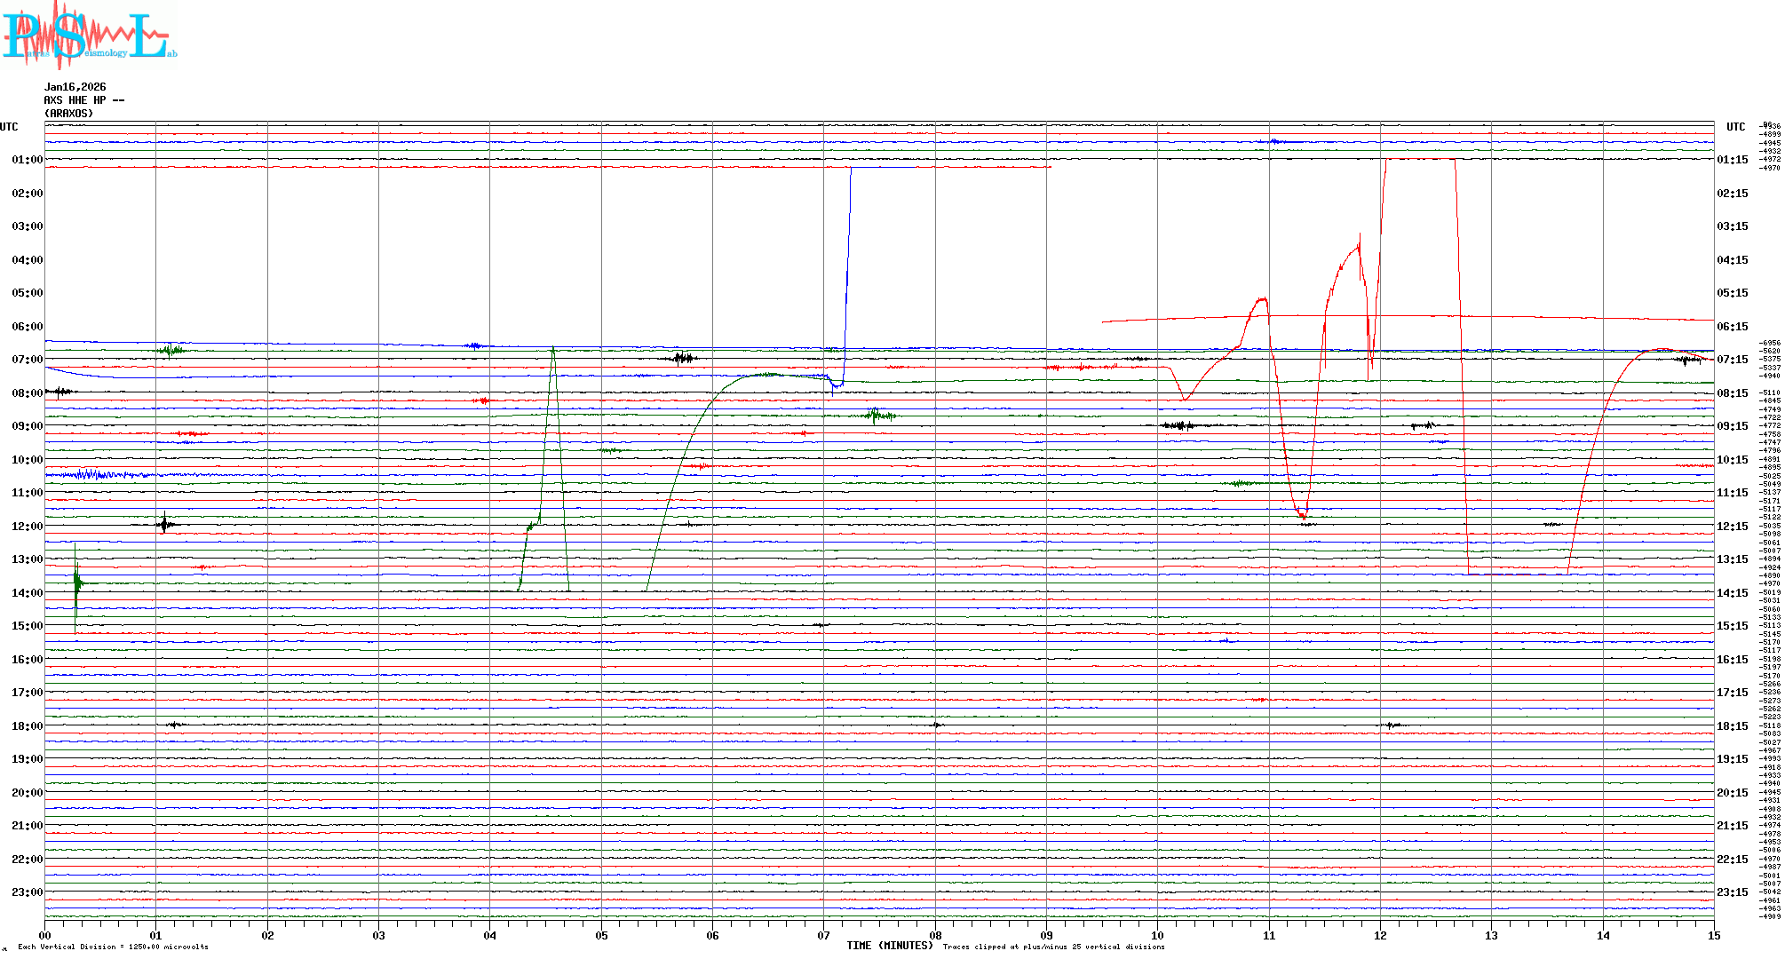Click minute 10 on the bottom axis
The width and height of the screenshot is (1785, 959).
1157,936
